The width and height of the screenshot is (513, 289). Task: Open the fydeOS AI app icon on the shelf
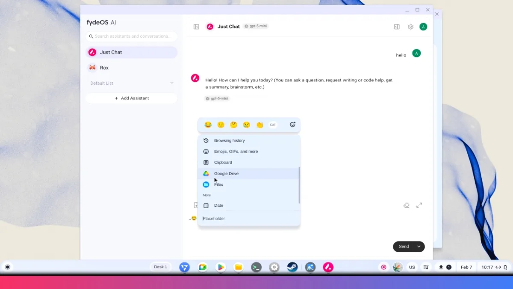coord(328,267)
